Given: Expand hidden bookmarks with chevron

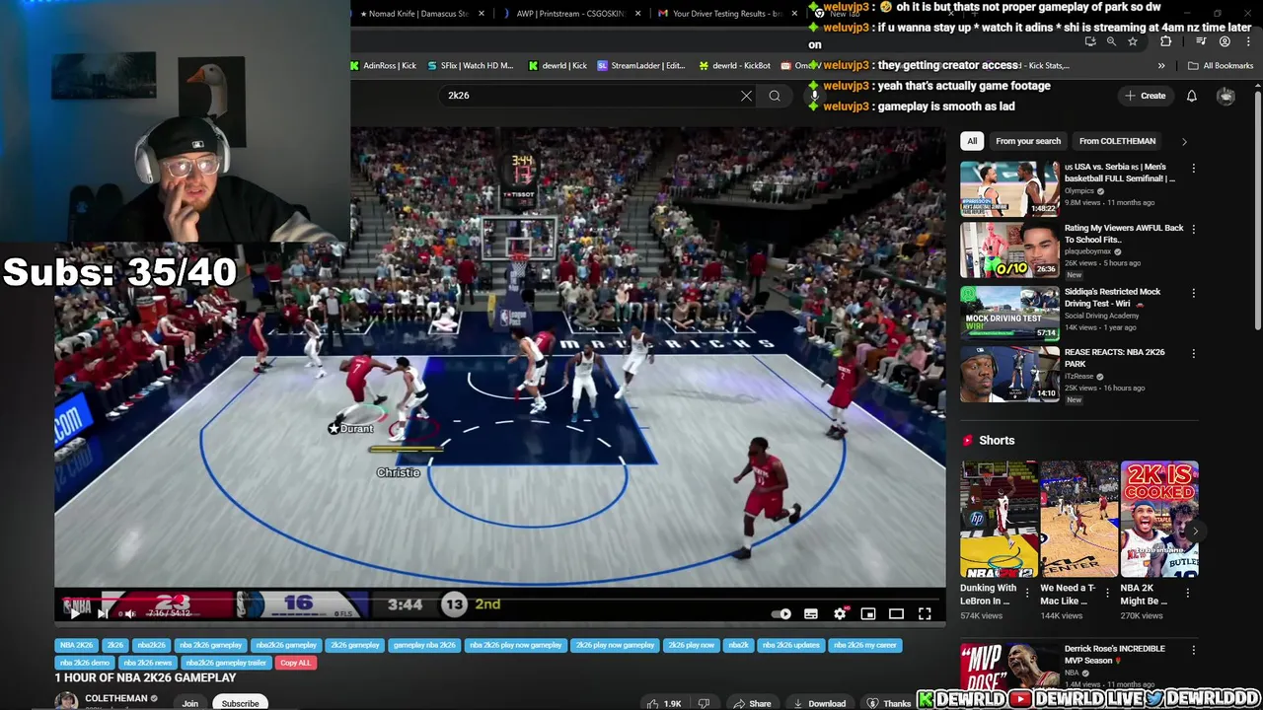Looking at the screenshot, I should click(x=1161, y=66).
